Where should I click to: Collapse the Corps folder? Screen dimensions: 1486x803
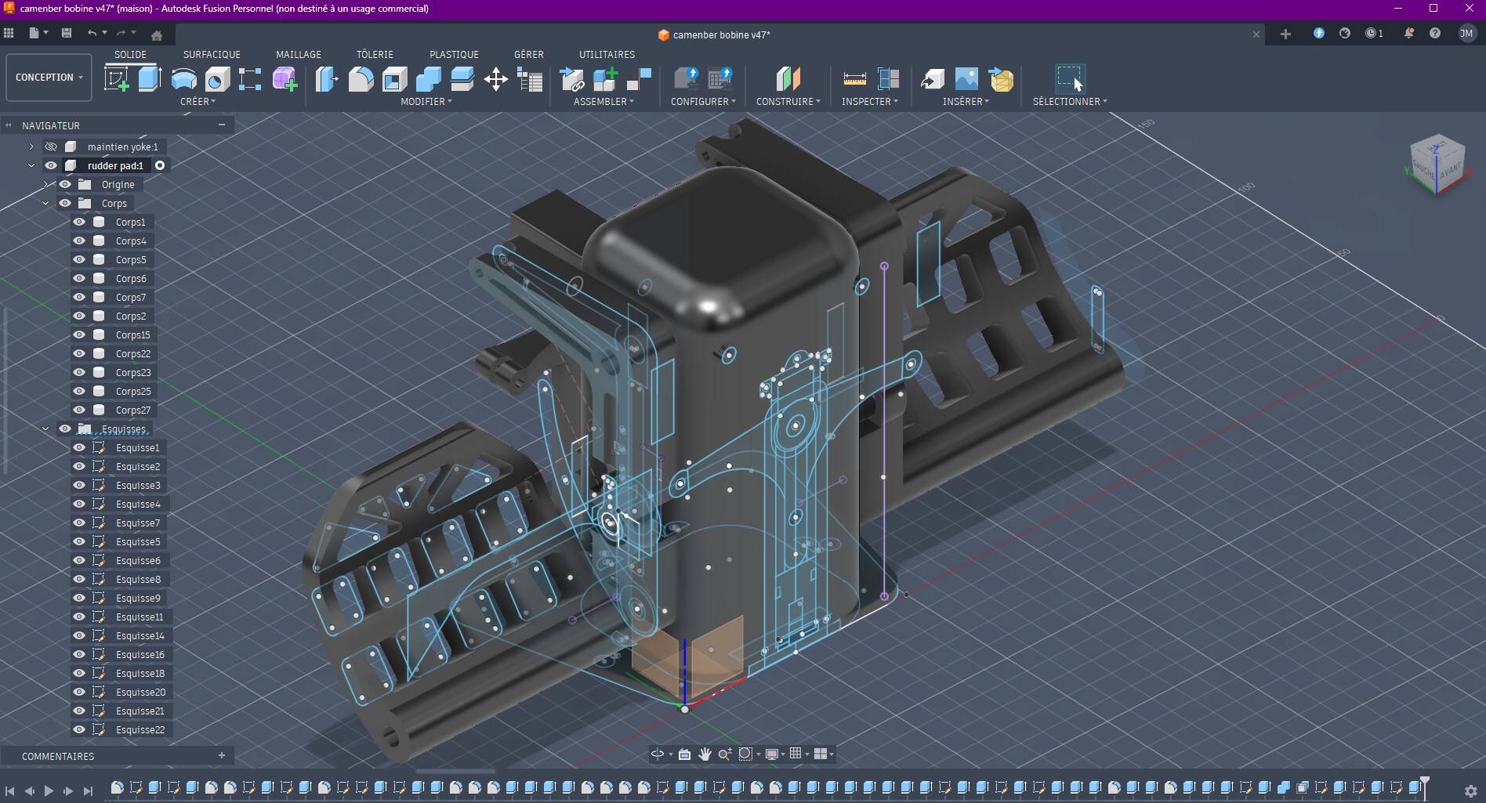45,203
